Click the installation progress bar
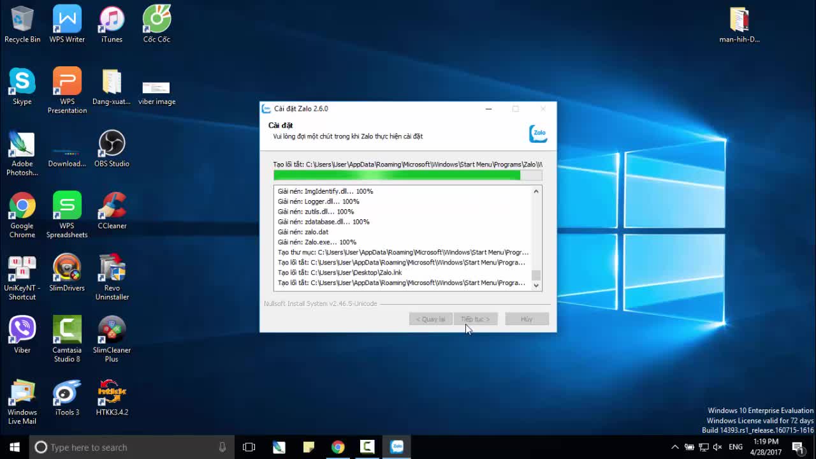The height and width of the screenshot is (459, 816). pos(407,175)
